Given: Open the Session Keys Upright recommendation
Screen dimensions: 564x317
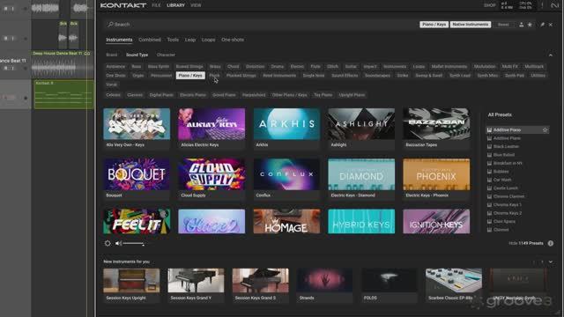Looking at the screenshot, I should click(131, 285).
